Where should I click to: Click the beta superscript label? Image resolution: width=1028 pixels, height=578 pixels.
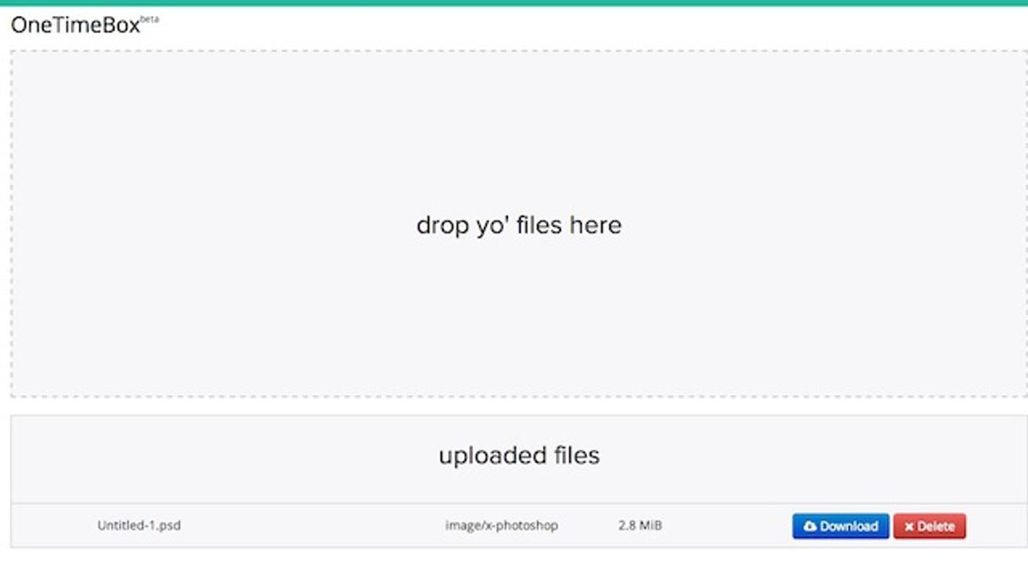[150, 19]
